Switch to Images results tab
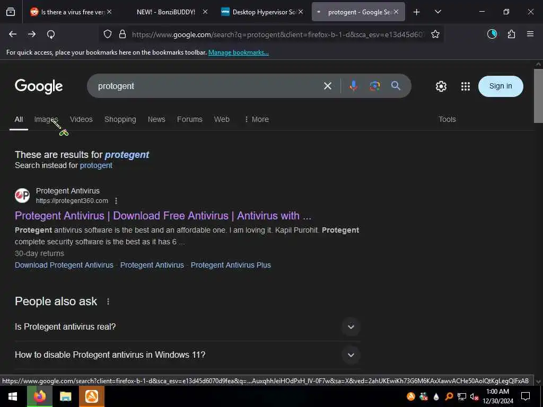Viewport: 543px width, 407px height. [x=46, y=119]
